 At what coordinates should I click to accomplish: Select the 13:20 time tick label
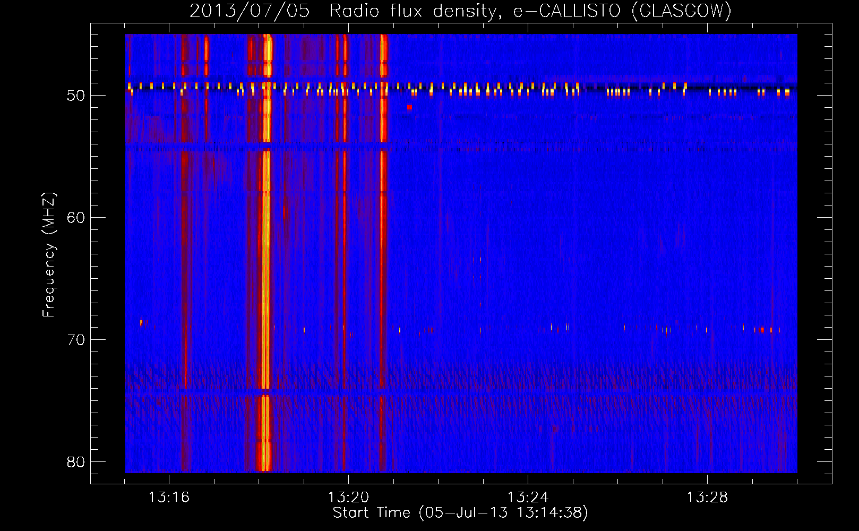coord(348,498)
